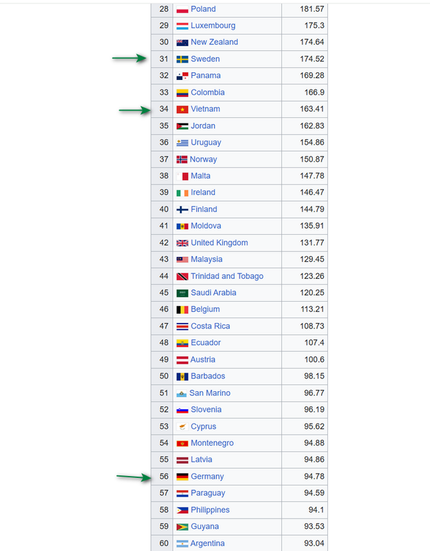Click the Philippines flag icon

coord(182,510)
